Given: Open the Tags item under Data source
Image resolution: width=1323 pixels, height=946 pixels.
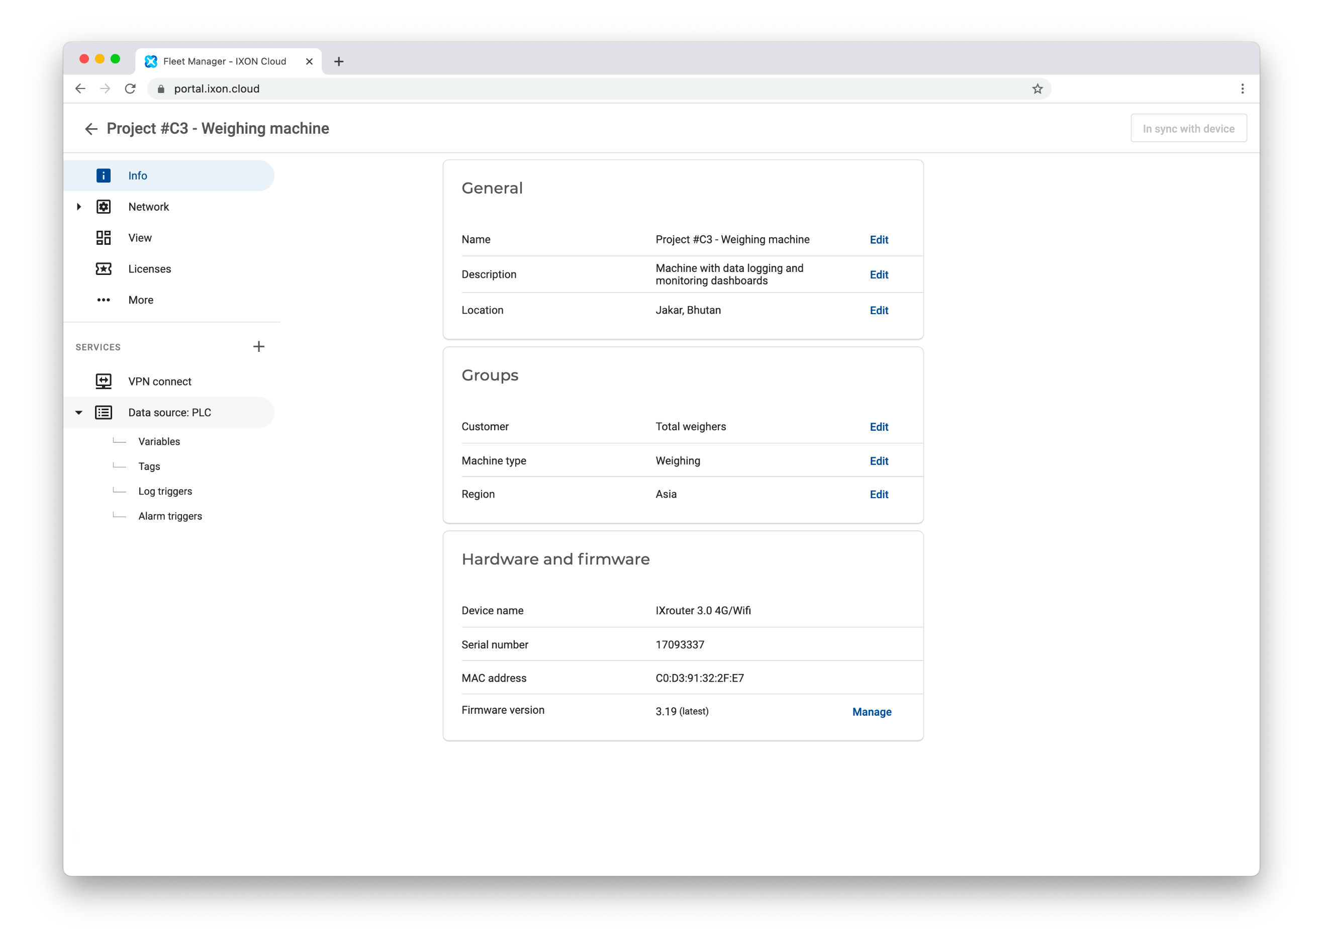Looking at the screenshot, I should click(149, 466).
